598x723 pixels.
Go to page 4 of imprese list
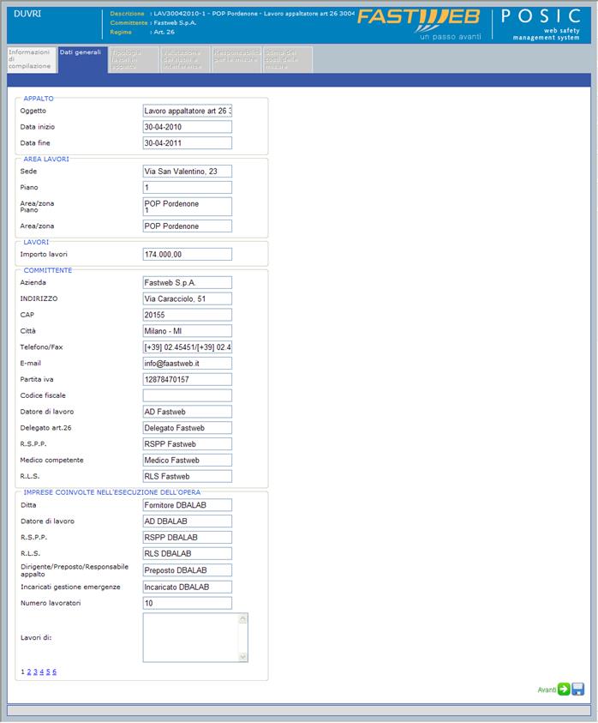[41, 672]
